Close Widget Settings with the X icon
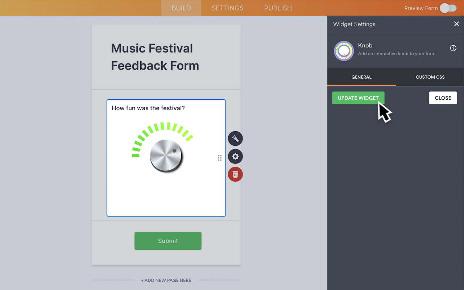The height and width of the screenshot is (290, 464). pos(456,24)
